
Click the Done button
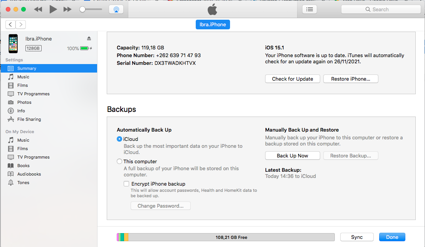pyautogui.click(x=392, y=237)
